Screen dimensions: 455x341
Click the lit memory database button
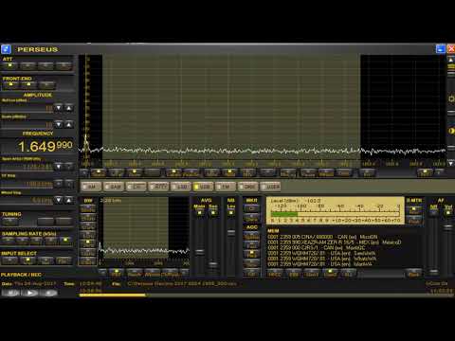330,273
